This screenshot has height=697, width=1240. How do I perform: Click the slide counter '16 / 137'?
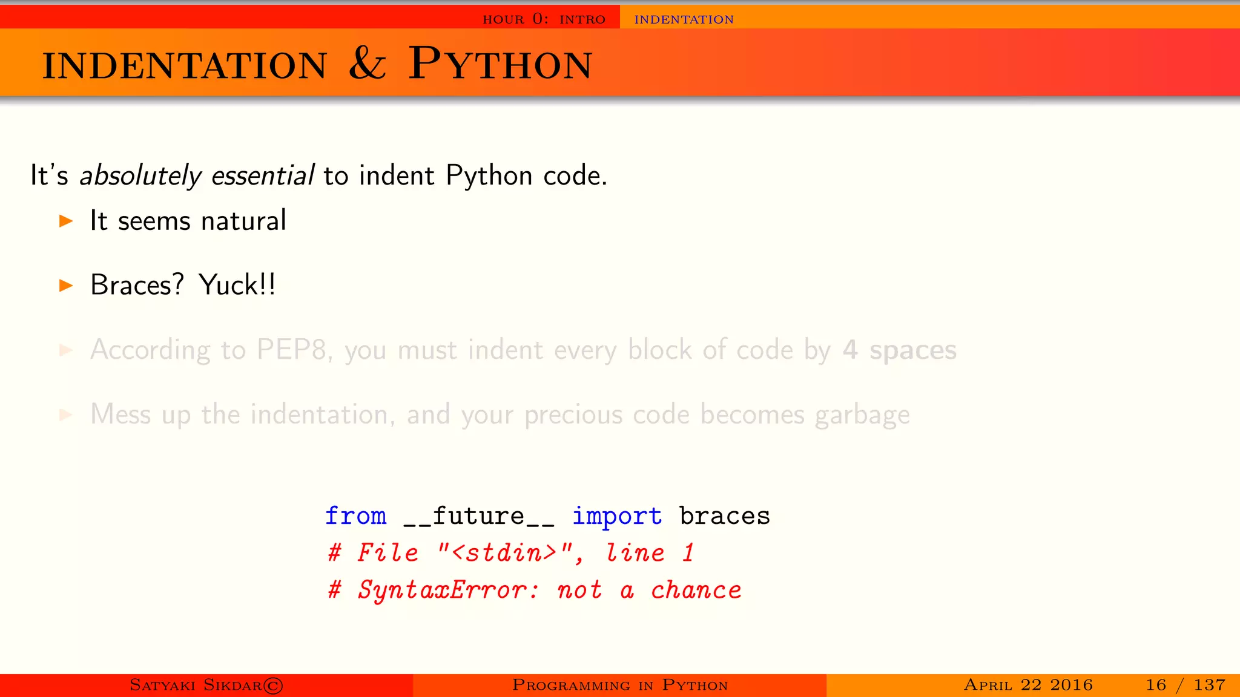(x=1186, y=685)
